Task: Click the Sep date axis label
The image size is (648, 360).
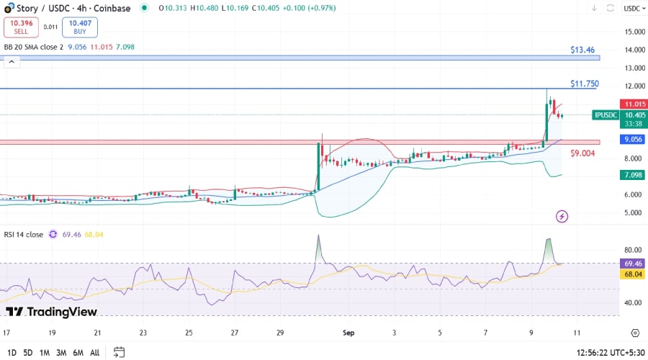Action: 348,333
